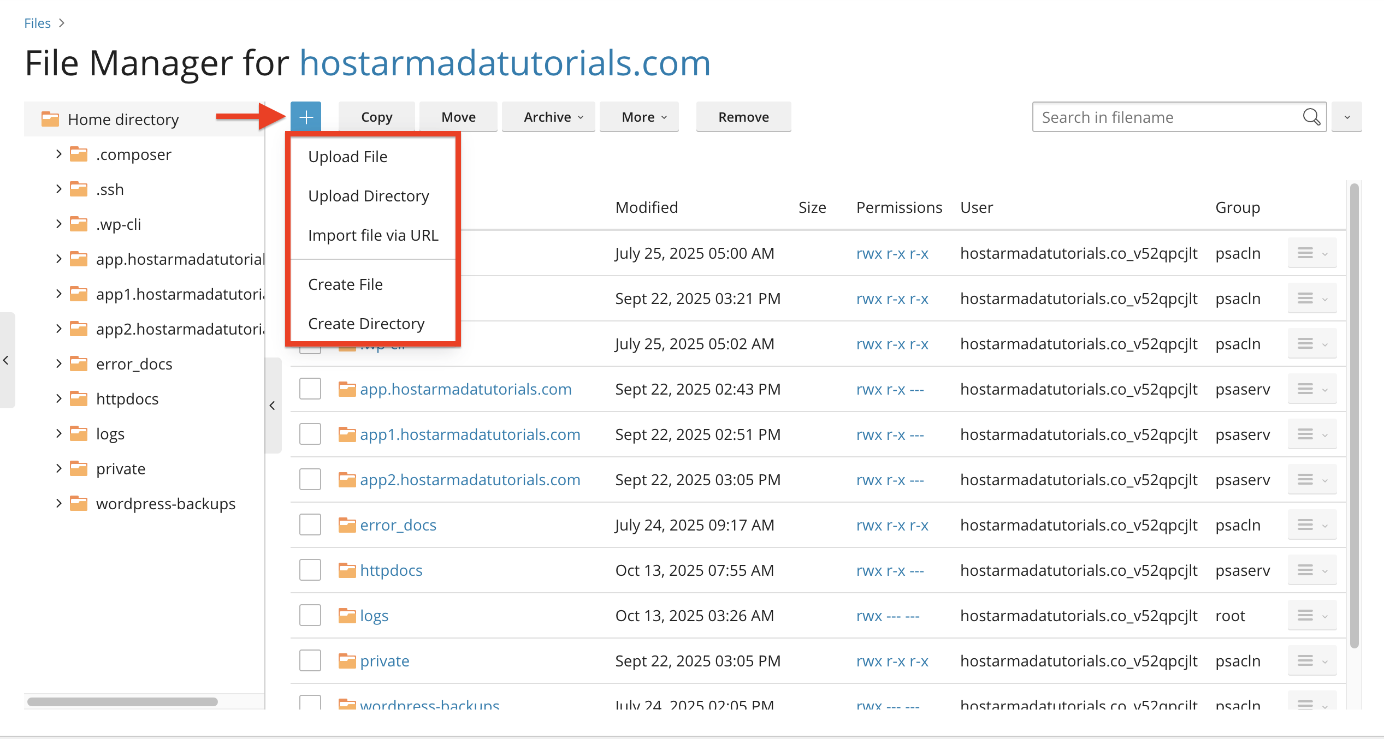Open the hostarmadatutorials.com title link
1384x739 pixels.
[x=505, y=63]
